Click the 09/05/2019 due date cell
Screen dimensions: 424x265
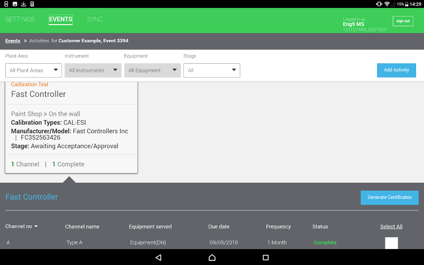[x=224, y=242]
